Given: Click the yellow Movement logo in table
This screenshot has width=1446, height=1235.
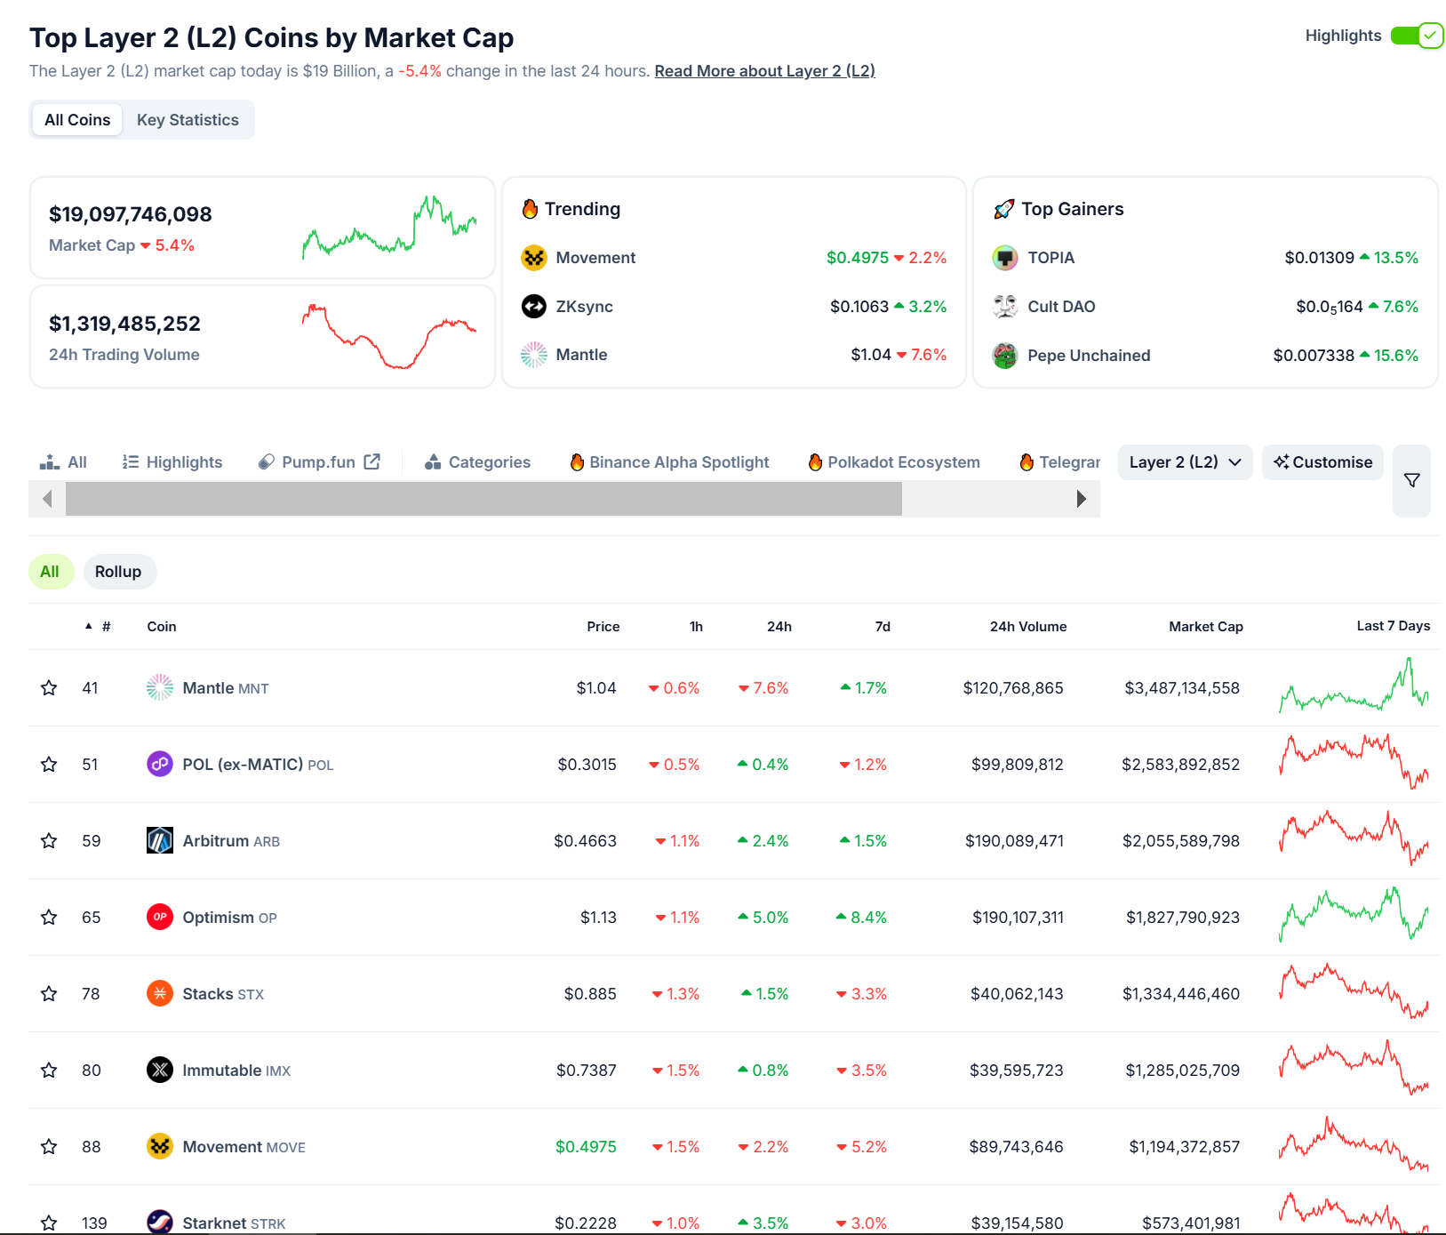Looking at the screenshot, I should click(160, 1146).
